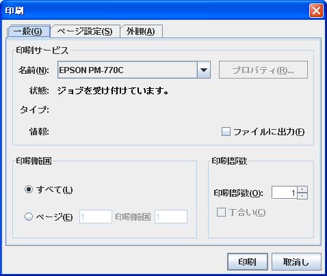Viewport: 327px width, 276px height.
Task: Open the printer name dropdown arrow
Action: (203, 70)
